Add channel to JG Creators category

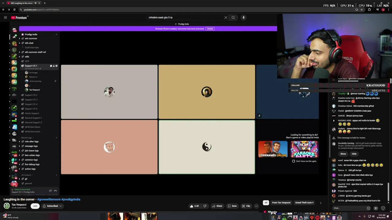point(56,175)
